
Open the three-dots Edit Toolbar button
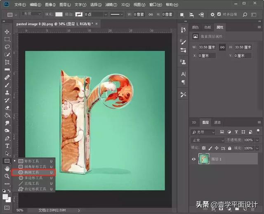click(7, 184)
